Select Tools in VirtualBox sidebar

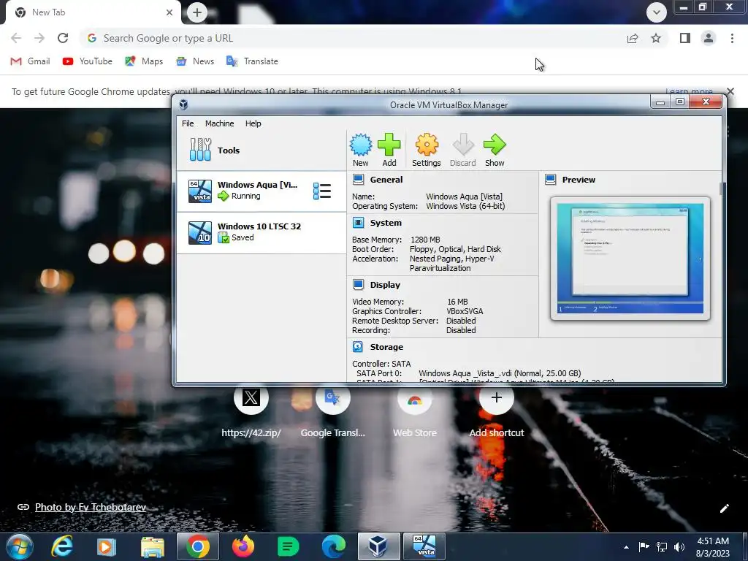[x=262, y=150]
